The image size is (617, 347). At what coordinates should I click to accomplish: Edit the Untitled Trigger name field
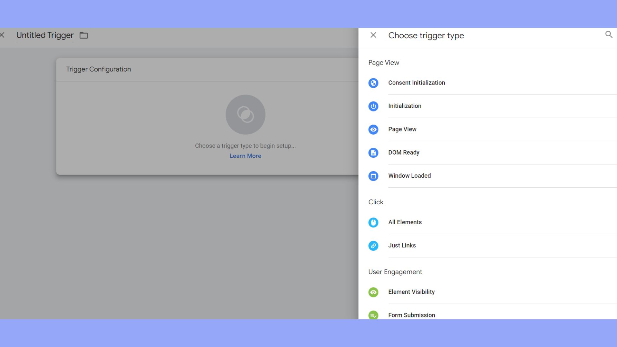pos(45,35)
